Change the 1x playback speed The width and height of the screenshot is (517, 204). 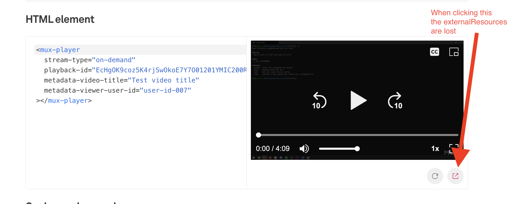[435, 149]
